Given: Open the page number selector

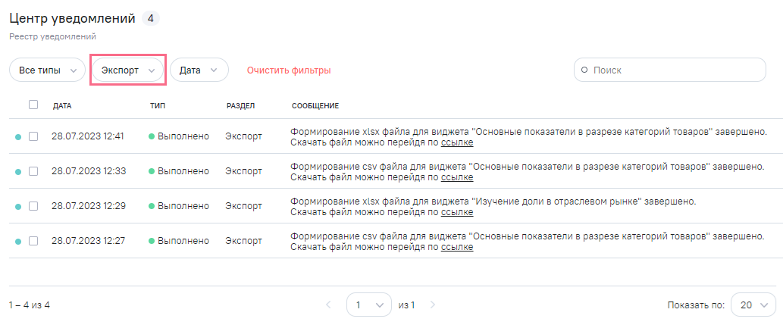Looking at the screenshot, I should pyautogui.click(x=368, y=305).
